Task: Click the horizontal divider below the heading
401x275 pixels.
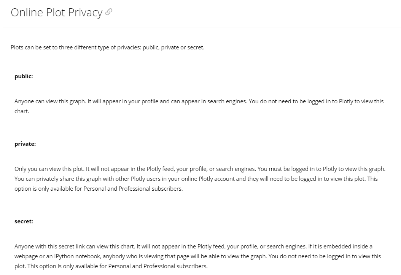Action: click(202, 27)
